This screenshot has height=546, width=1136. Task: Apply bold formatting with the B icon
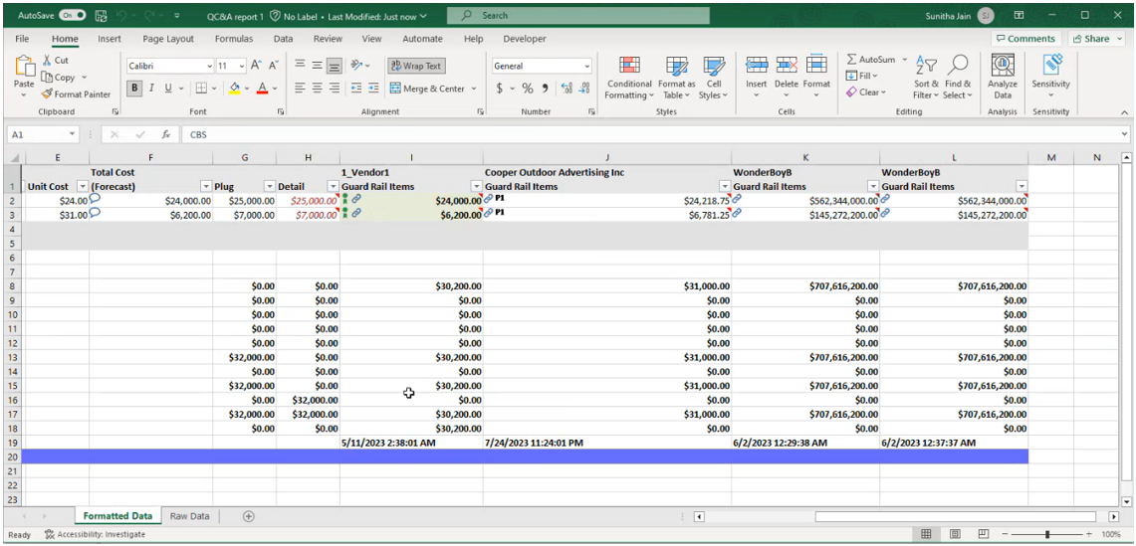133,89
